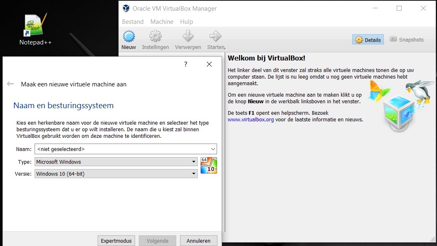Image resolution: width=437 pixels, height=246 pixels.
Task: Open the www.virtualbox.org link
Action: pyautogui.click(x=250, y=120)
